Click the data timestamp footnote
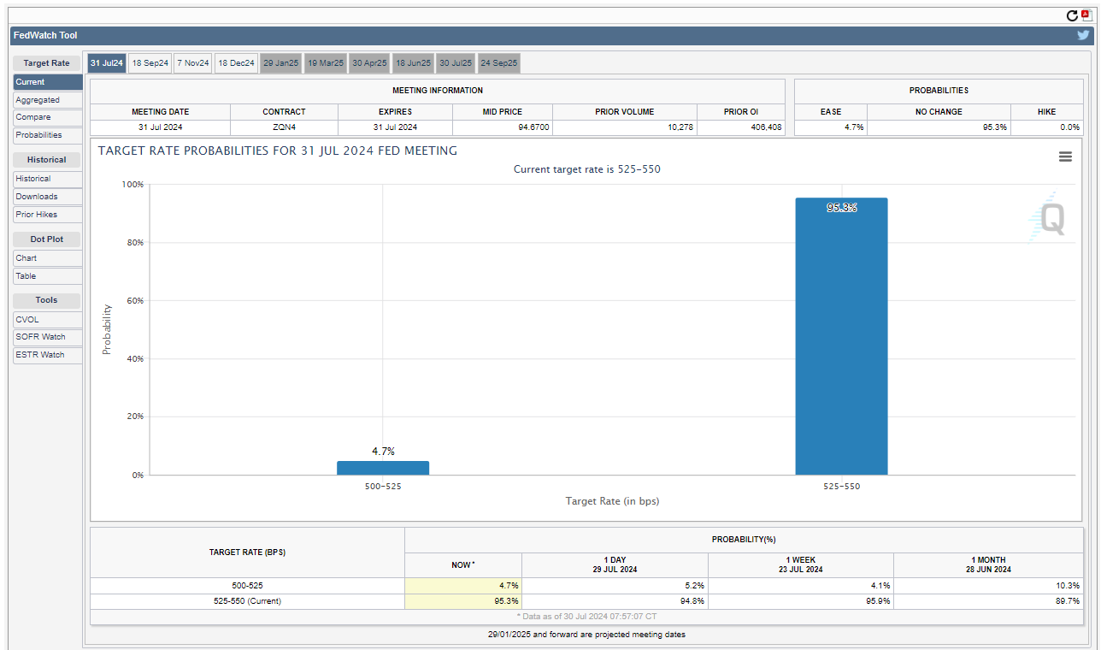Viewport: 1101px width, 650px height. [586, 616]
